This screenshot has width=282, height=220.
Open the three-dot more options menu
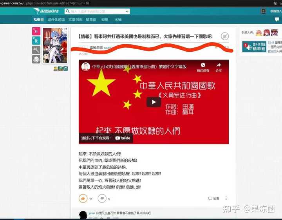coord(226,198)
